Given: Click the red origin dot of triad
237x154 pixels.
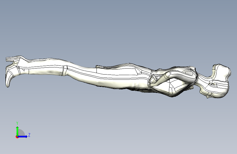Looking at the screenshot, I should tap(17, 137).
